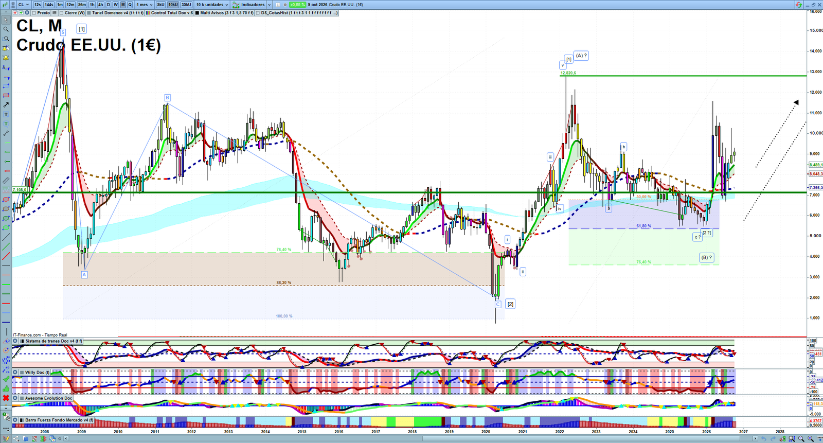Click the 35kU units button
The height and width of the screenshot is (443, 823).
(186, 5)
